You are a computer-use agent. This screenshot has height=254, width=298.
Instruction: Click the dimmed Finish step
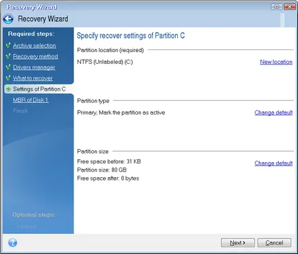coord(21,111)
